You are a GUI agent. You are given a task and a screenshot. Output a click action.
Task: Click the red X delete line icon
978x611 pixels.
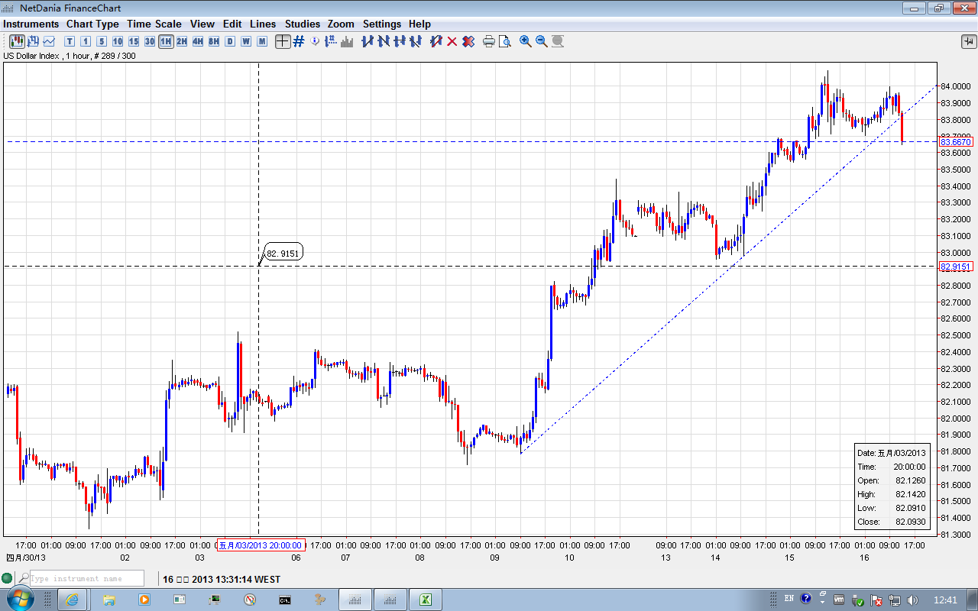(452, 41)
